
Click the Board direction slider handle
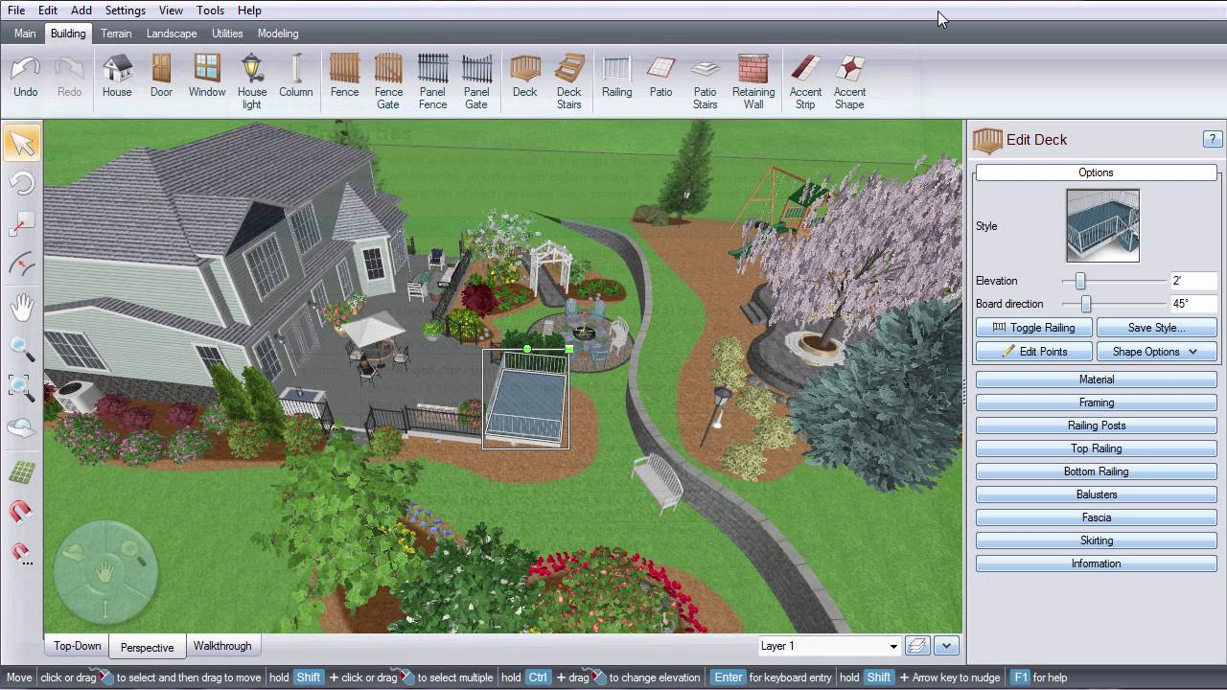tap(1086, 304)
